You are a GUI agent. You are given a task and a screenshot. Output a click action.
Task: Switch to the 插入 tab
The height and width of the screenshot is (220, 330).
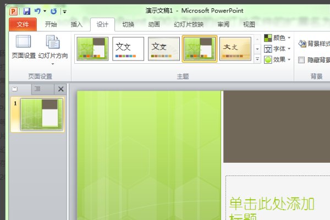pyautogui.click(x=76, y=24)
